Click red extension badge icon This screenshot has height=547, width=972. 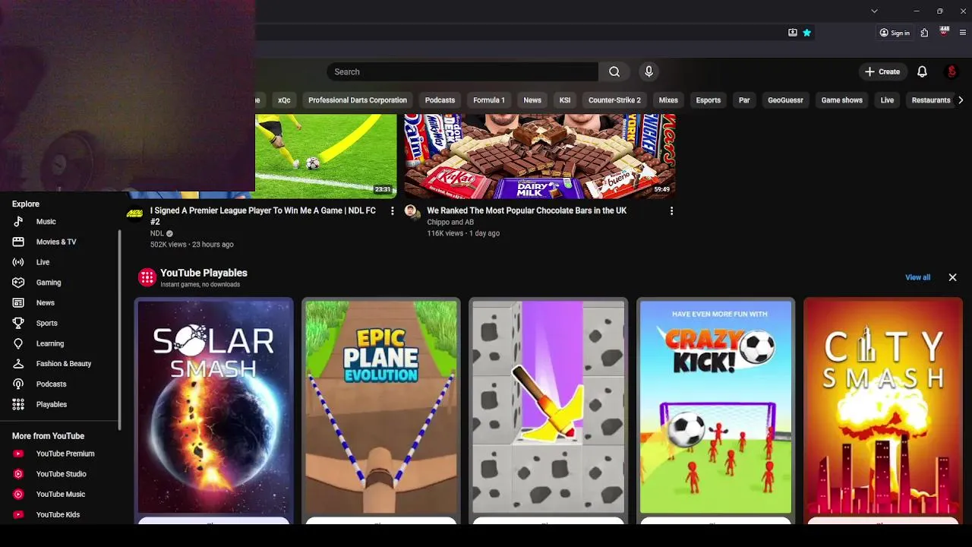coord(944,31)
